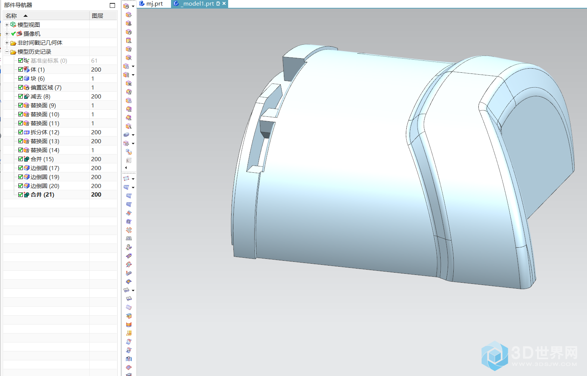Collapse the 模型历史记录 node
This screenshot has width=587, height=376.
pos(7,51)
